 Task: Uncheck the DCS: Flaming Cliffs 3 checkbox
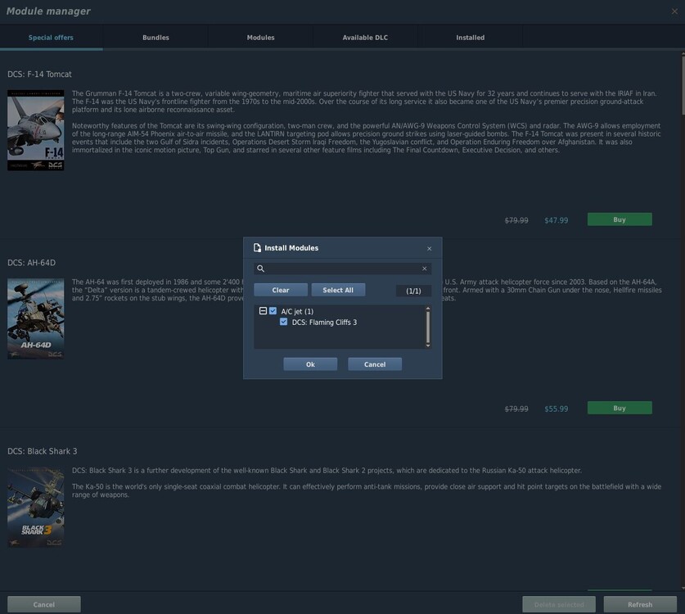click(x=283, y=322)
